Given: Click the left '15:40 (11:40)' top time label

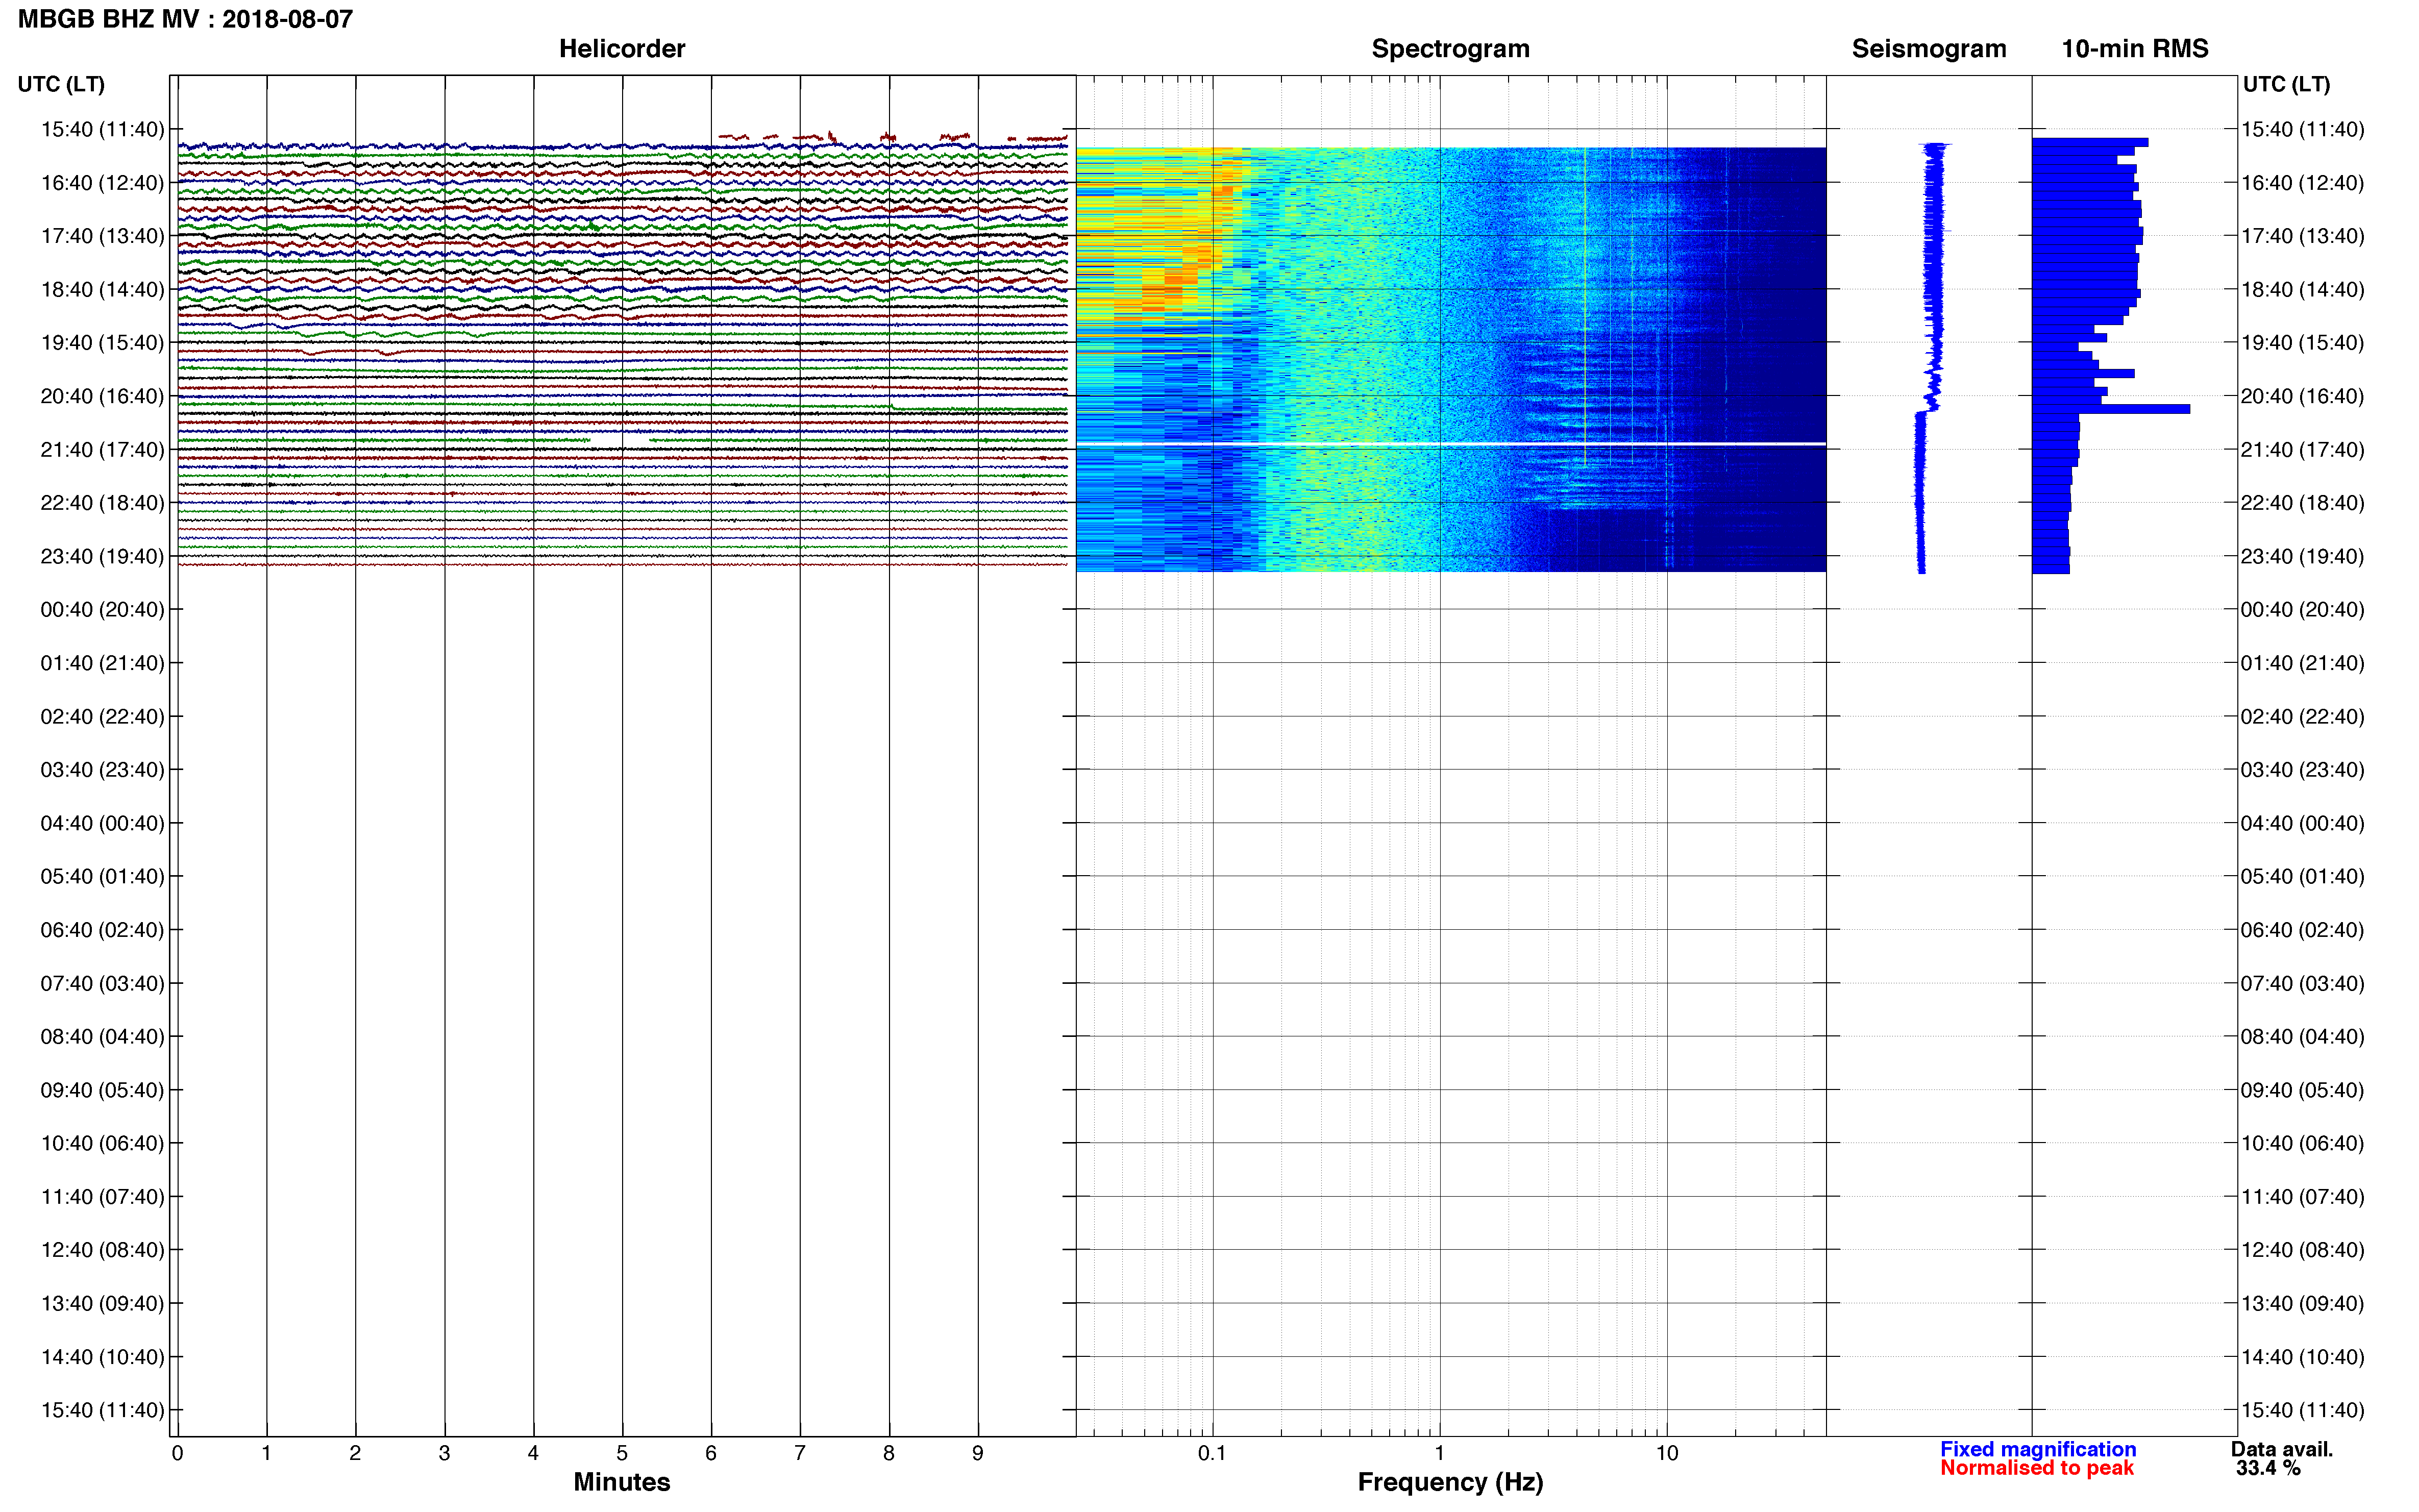Looking at the screenshot, I should (102, 129).
